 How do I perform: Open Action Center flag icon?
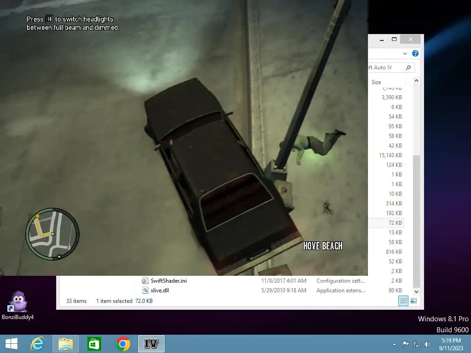pos(405,344)
